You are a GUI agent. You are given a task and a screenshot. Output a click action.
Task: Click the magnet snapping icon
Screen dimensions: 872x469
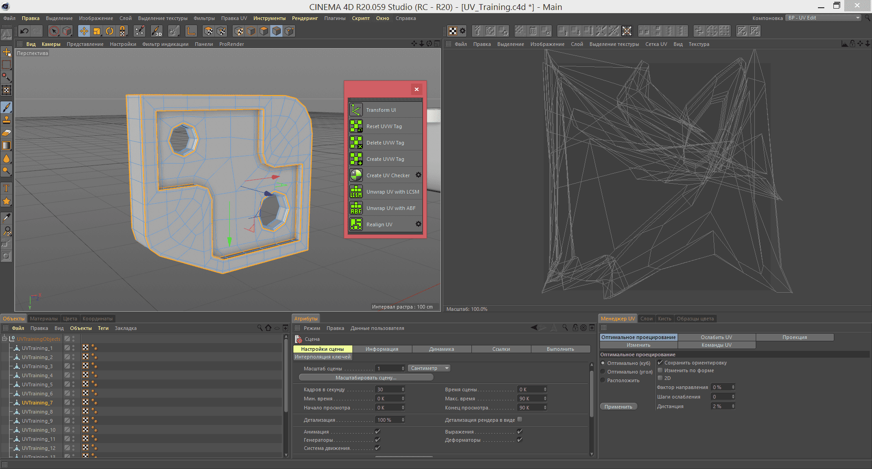[x=122, y=31]
